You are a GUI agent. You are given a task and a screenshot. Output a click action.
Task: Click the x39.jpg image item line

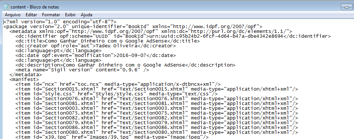click(112, 137)
